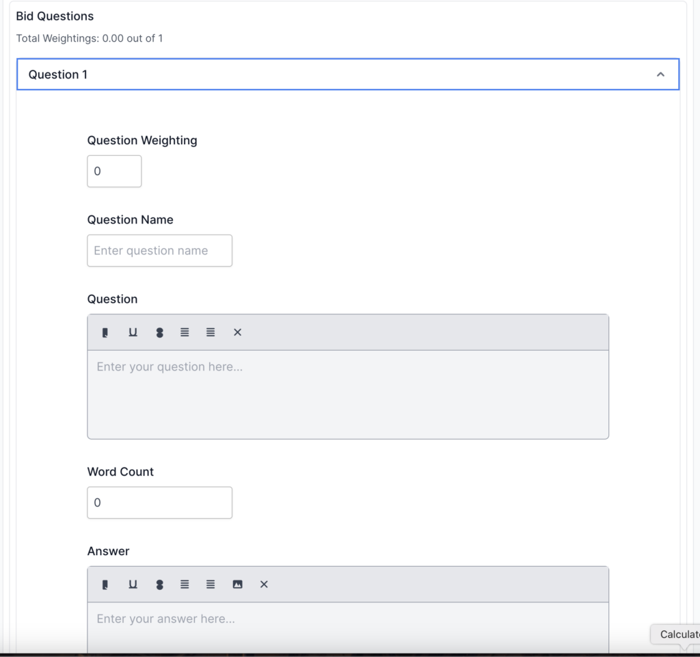Click the left lines icon in Question toolbar
The image size is (700, 657).
(x=185, y=332)
